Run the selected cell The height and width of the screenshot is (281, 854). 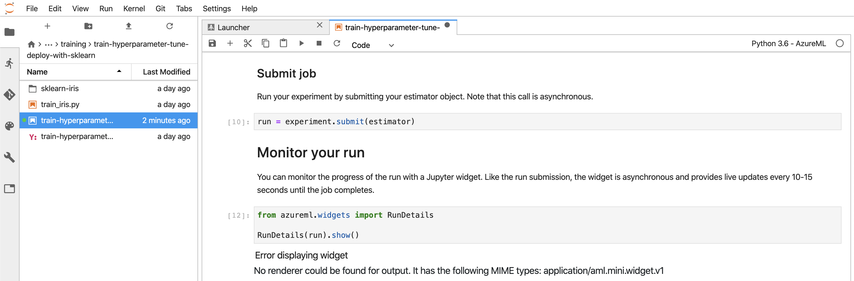coord(301,43)
